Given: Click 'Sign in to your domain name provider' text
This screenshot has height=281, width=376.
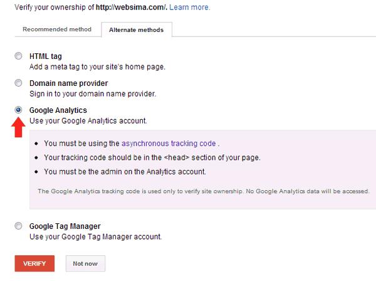Looking at the screenshot, I should [x=93, y=93].
